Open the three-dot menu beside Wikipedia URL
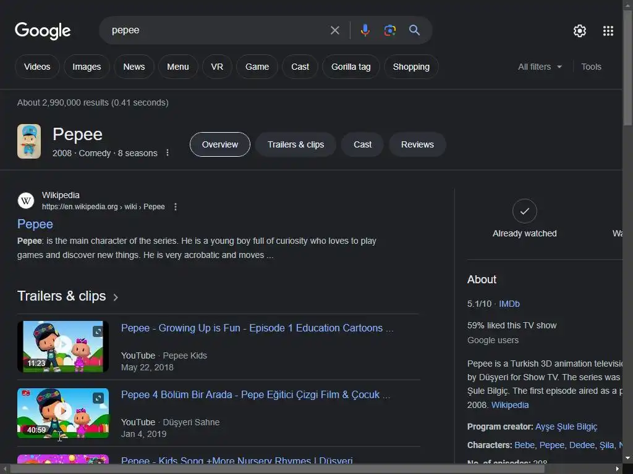 coord(175,207)
